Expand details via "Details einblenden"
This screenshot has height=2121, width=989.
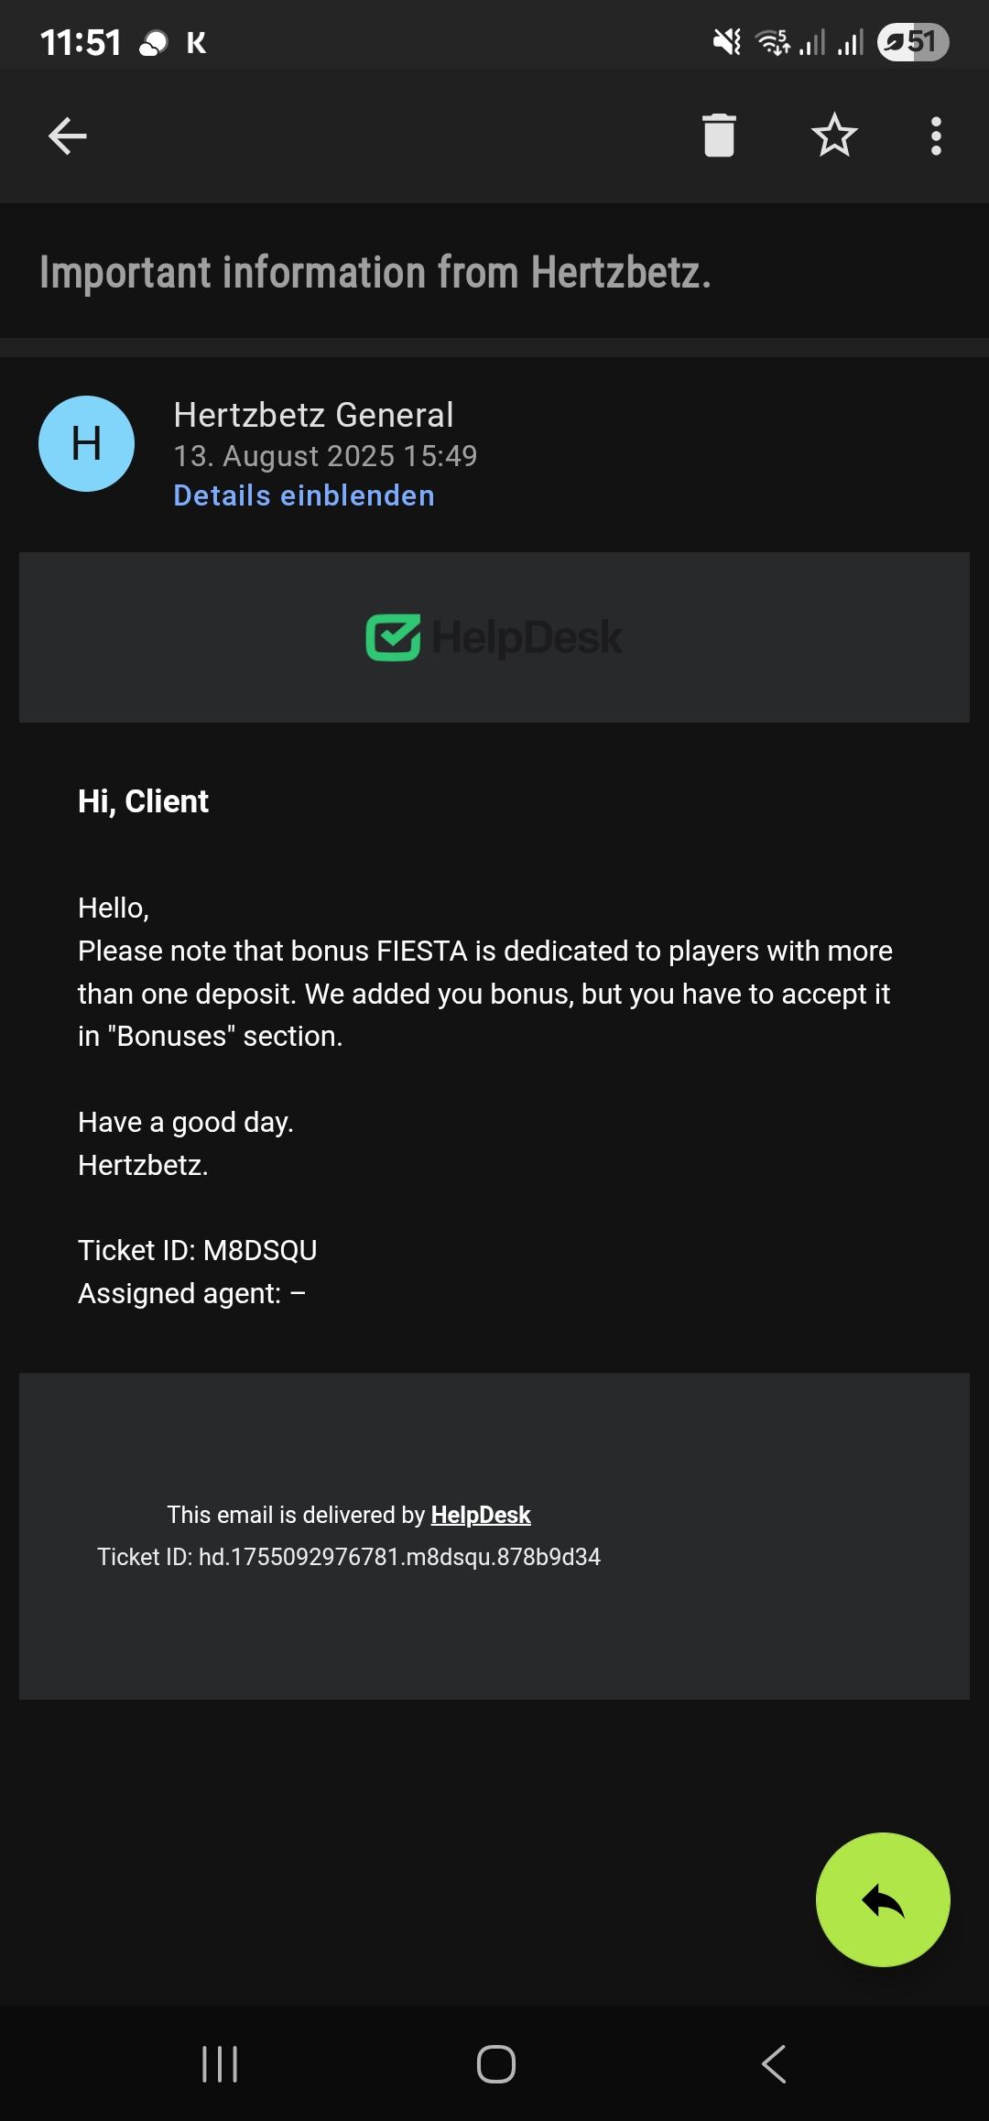coord(304,495)
